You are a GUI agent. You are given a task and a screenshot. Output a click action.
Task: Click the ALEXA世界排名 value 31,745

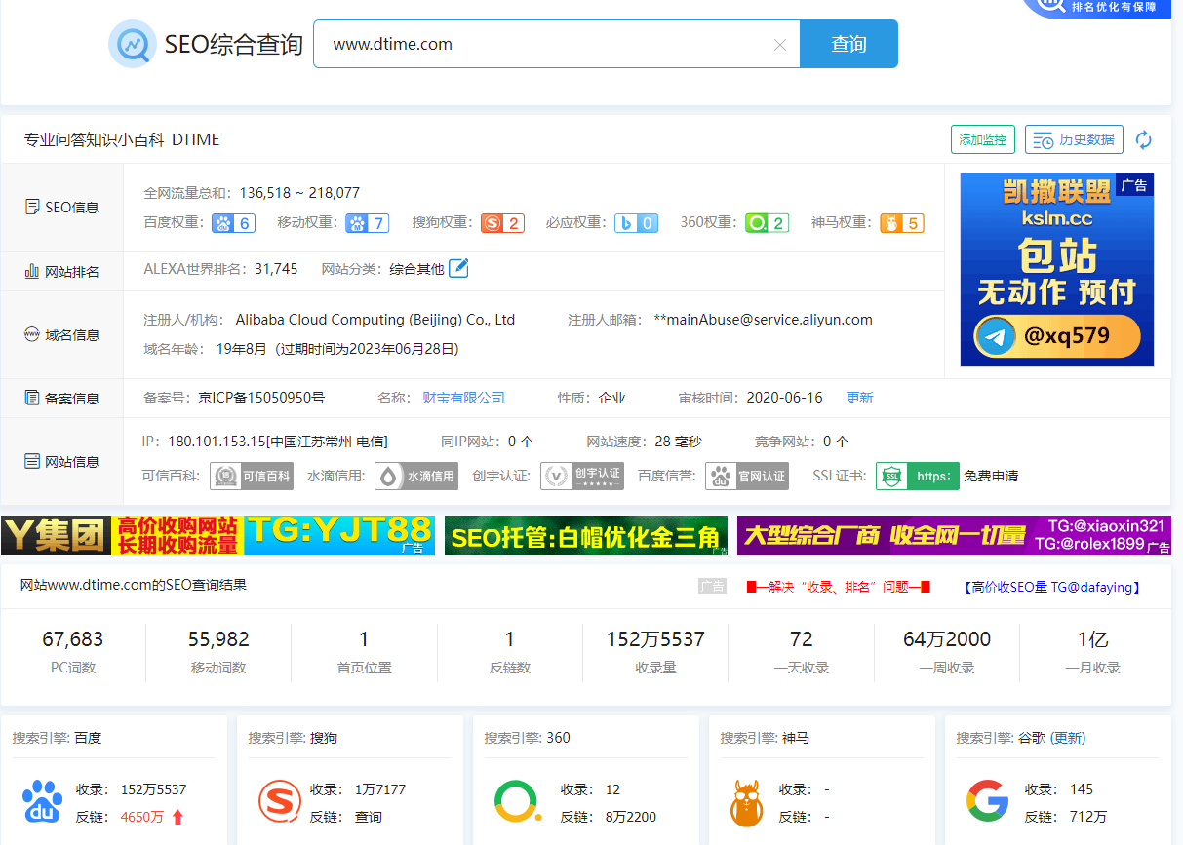pos(276,268)
